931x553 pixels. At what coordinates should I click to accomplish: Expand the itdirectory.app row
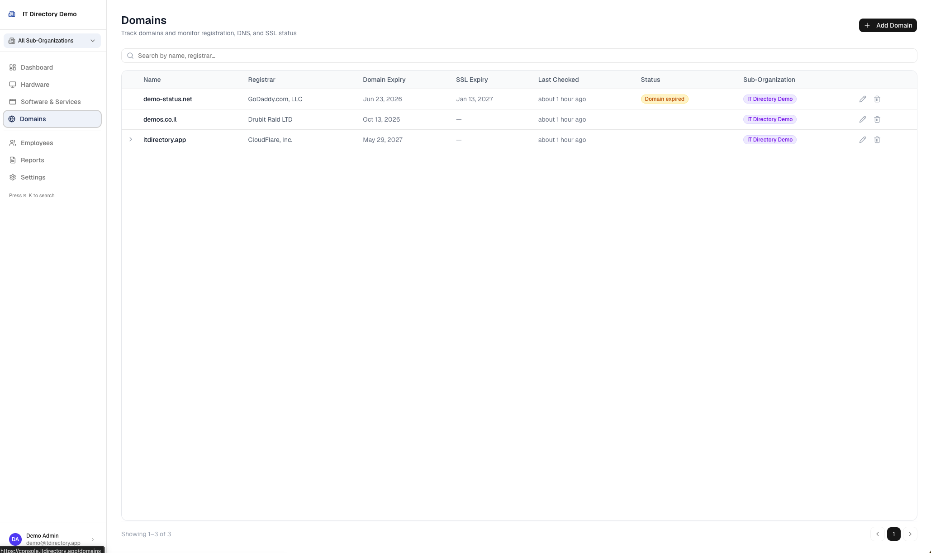tap(131, 139)
